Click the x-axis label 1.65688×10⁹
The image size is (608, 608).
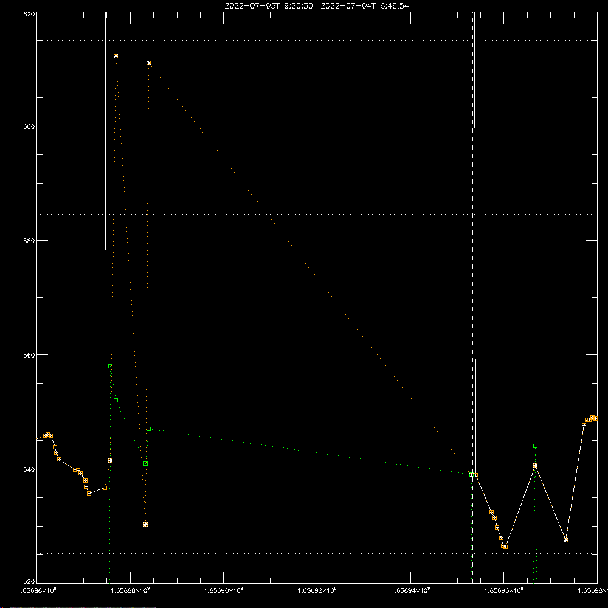click(x=130, y=590)
